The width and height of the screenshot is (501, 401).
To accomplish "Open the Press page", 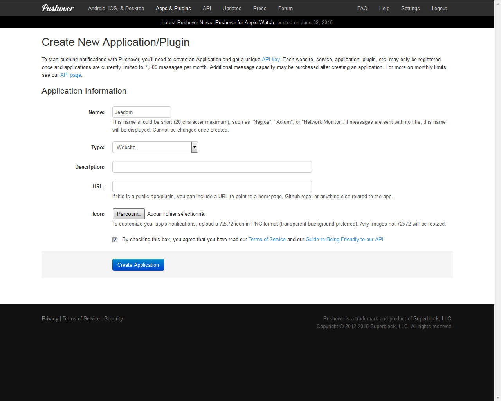I will 260,8.
